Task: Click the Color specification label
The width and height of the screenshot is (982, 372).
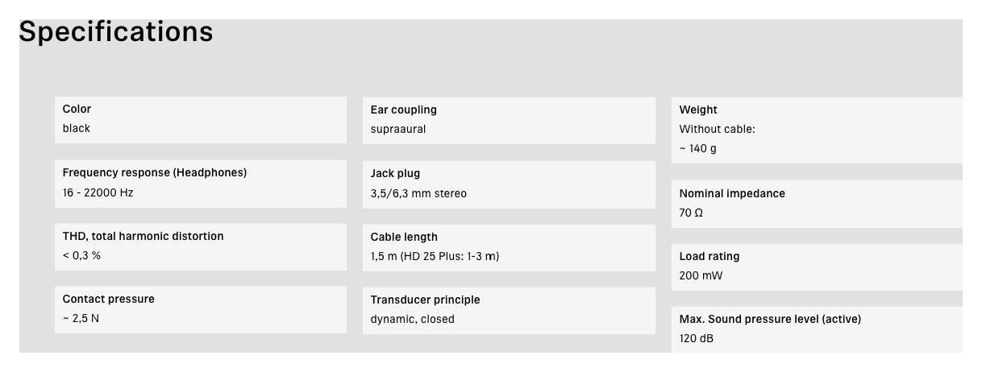Action: pos(77,109)
